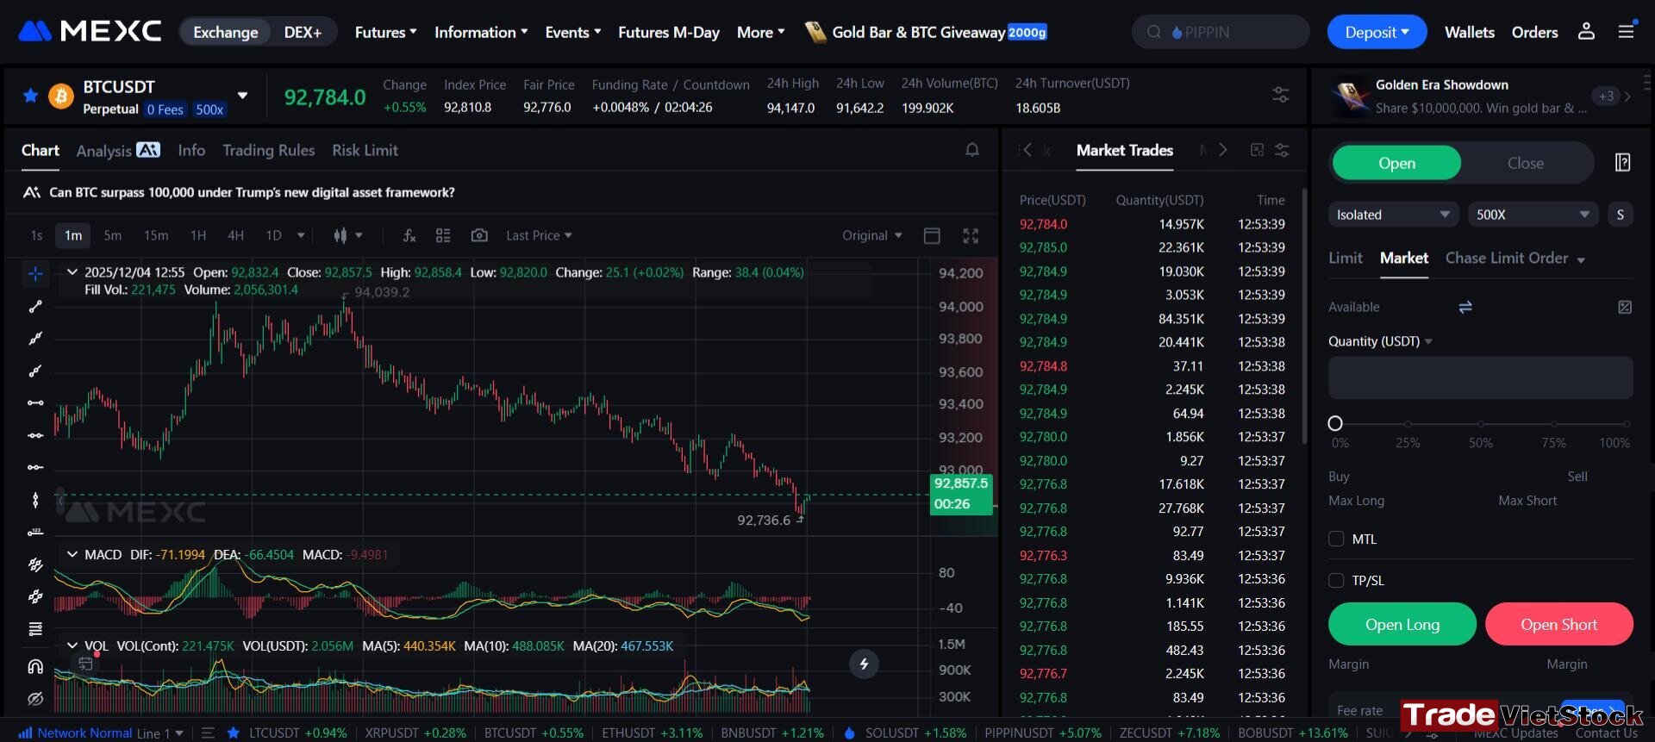Open the Quantity (USDT) unit dropdown
Screen dimensions: 1655x742
[1380, 341]
